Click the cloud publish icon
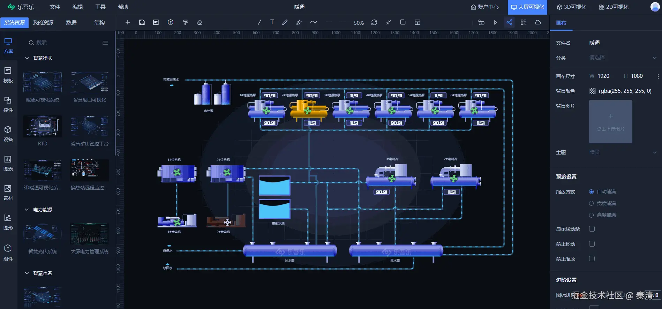 [538, 22]
